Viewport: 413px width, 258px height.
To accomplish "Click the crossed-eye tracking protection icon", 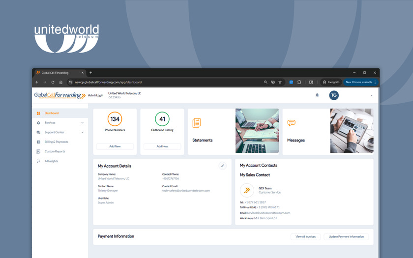I will point(273,82).
